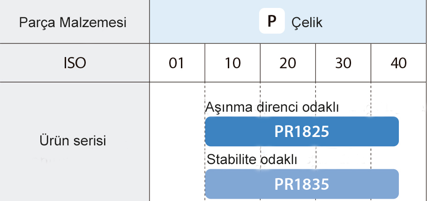Open the PR1835 grade bar
Screen dimensions: 427x201
pyautogui.click(x=301, y=184)
